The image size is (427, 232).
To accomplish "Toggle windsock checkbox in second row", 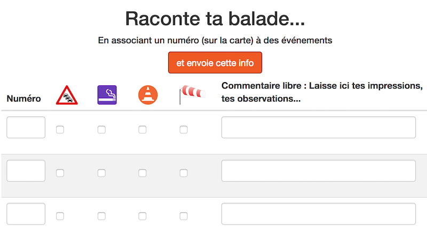I will (184, 173).
